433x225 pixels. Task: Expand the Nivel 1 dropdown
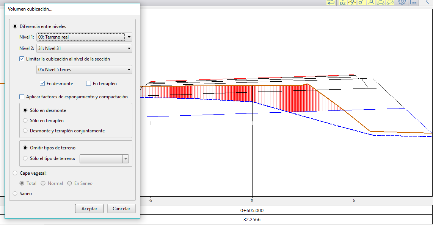(x=129, y=37)
